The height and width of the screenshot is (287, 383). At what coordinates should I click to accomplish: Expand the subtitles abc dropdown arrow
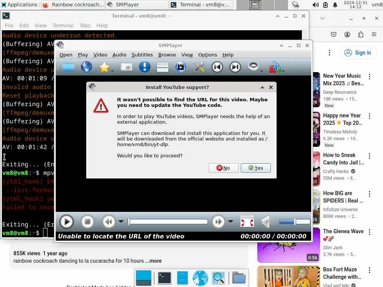pos(284,71)
